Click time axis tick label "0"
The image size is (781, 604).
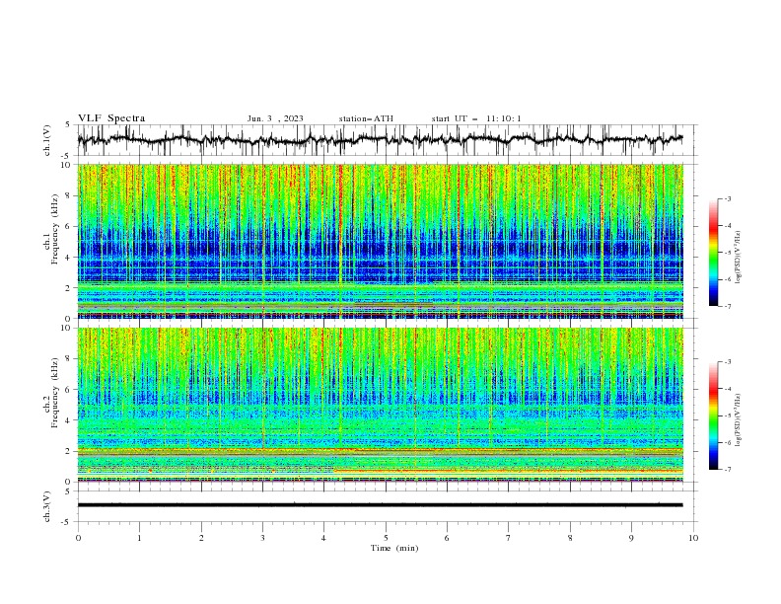click(x=78, y=538)
